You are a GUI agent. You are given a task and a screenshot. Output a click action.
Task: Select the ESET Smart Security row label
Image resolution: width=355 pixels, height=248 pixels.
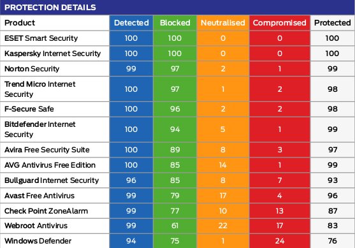point(41,38)
